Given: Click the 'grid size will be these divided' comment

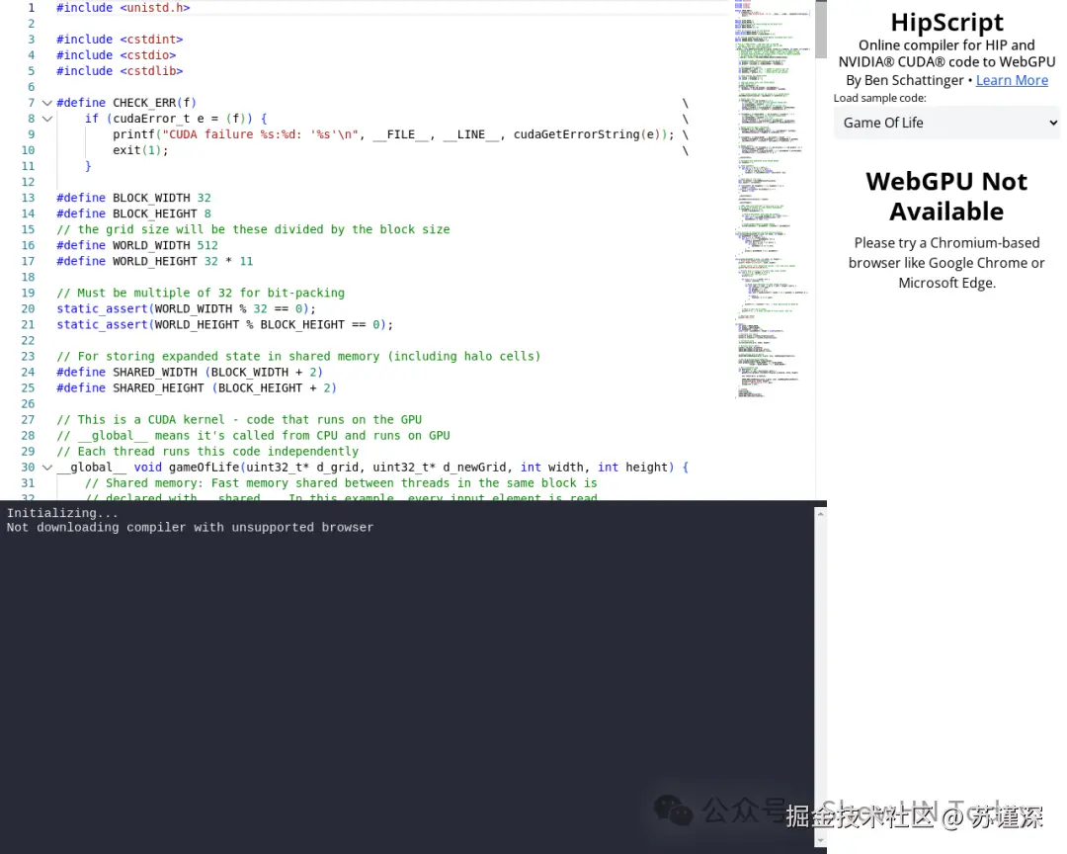Looking at the screenshot, I should point(253,229).
